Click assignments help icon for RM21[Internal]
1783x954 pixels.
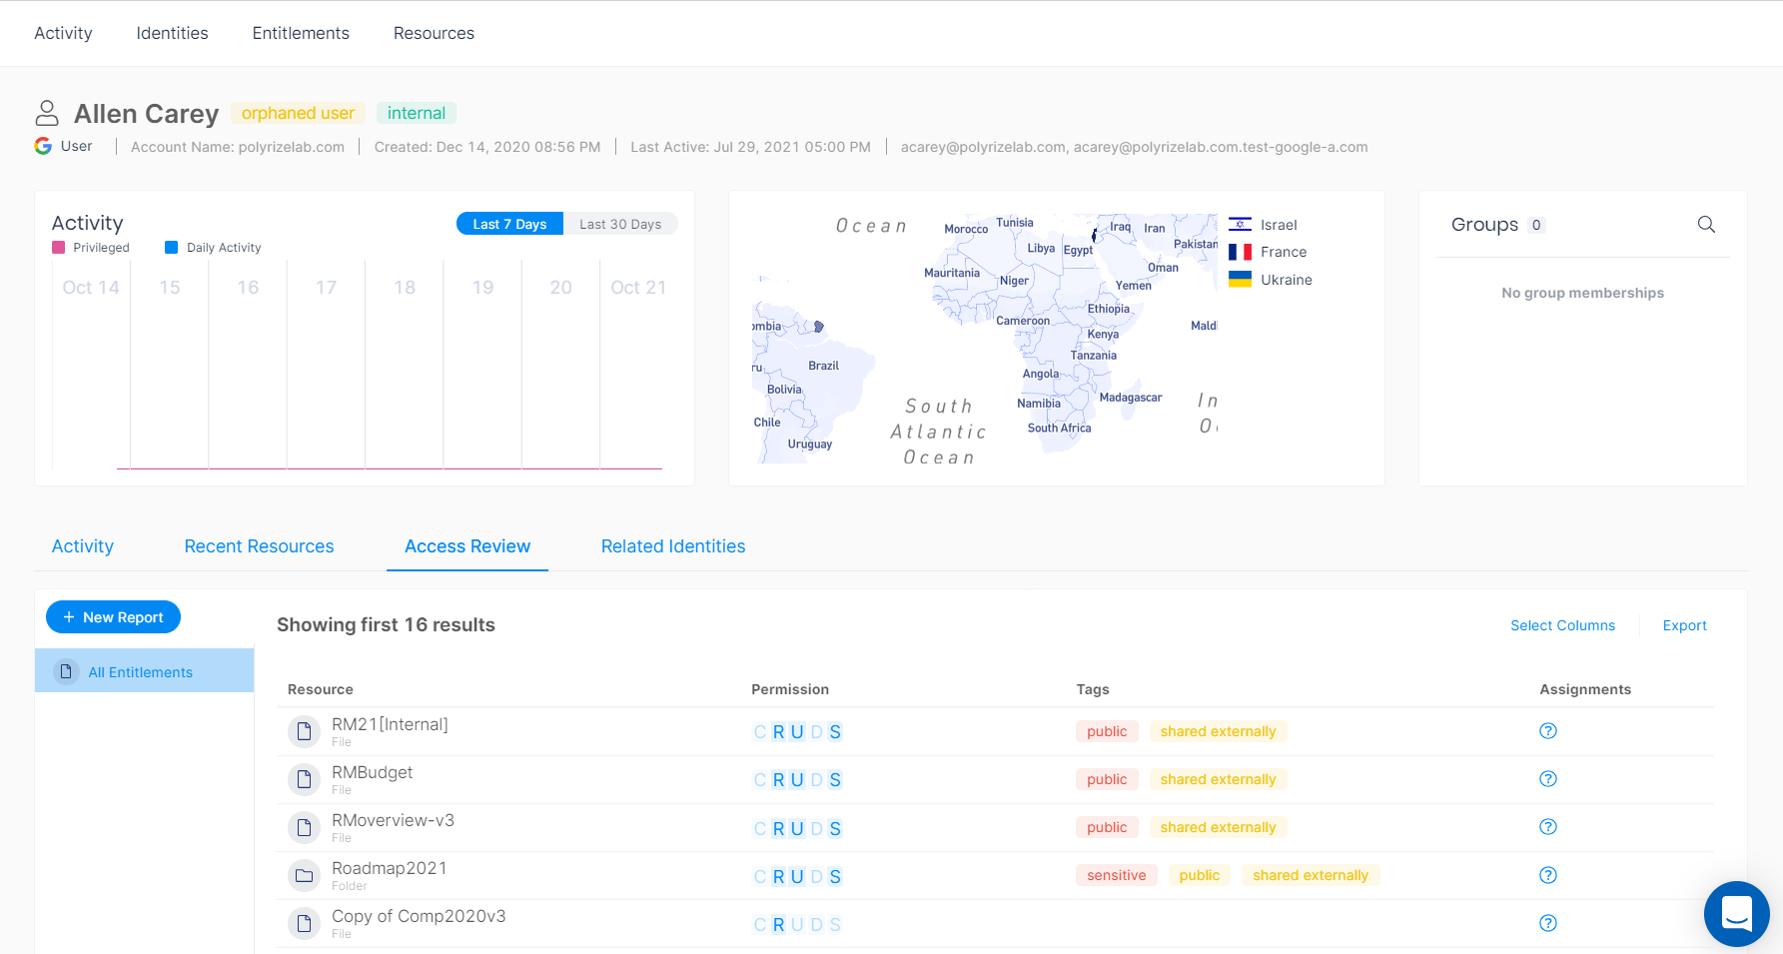coord(1548,731)
